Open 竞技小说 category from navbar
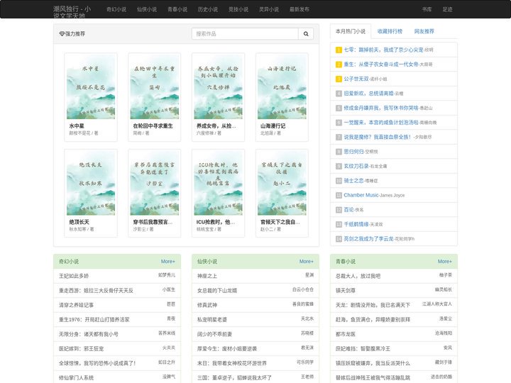The image size is (511, 383). [x=238, y=9]
